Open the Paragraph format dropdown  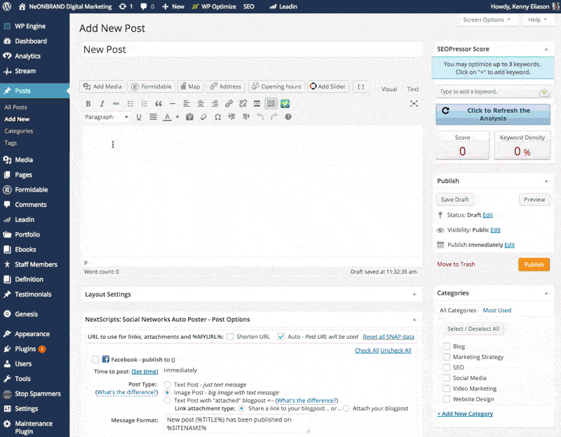pos(107,117)
